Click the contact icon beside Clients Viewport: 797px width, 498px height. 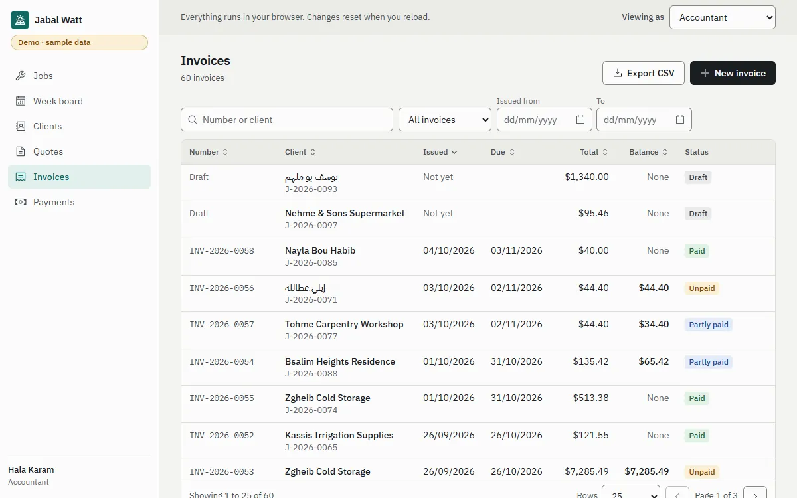coord(21,126)
